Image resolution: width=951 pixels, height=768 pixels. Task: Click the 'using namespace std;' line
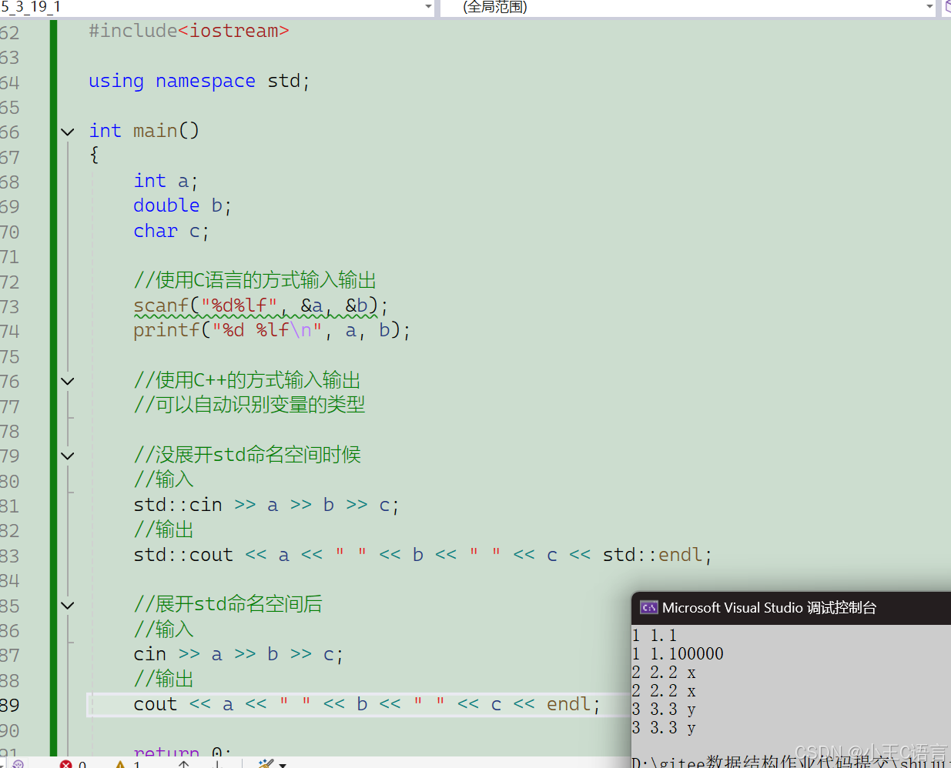pos(199,81)
